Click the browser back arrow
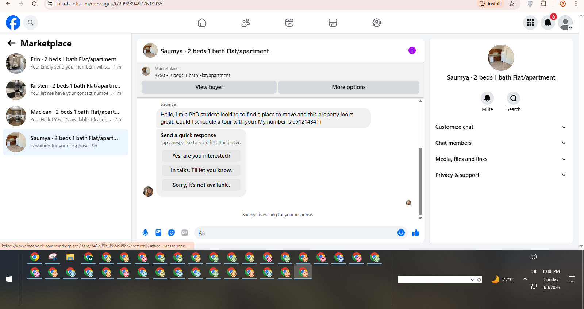Viewport: 584px width, 309px height. click(x=8, y=4)
